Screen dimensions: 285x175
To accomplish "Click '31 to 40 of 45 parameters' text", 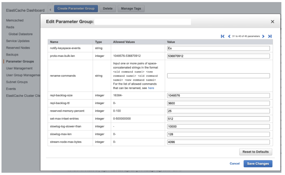I will 246,36.
